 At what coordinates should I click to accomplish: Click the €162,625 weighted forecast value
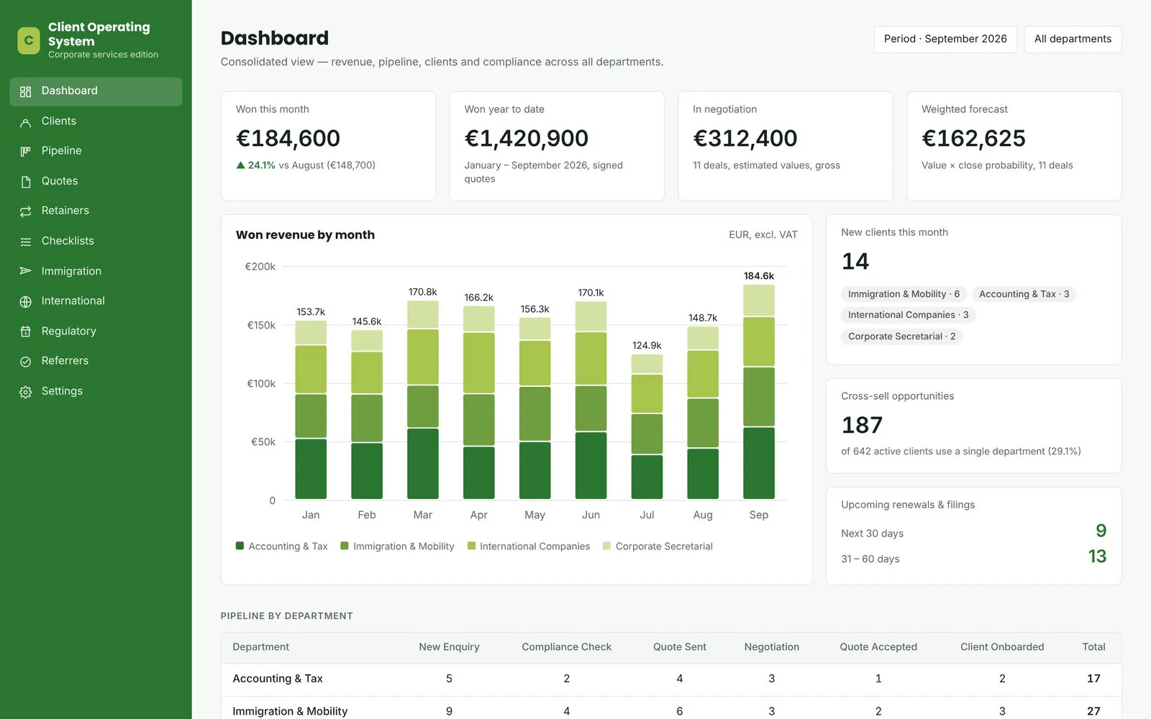pyautogui.click(x=974, y=138)
